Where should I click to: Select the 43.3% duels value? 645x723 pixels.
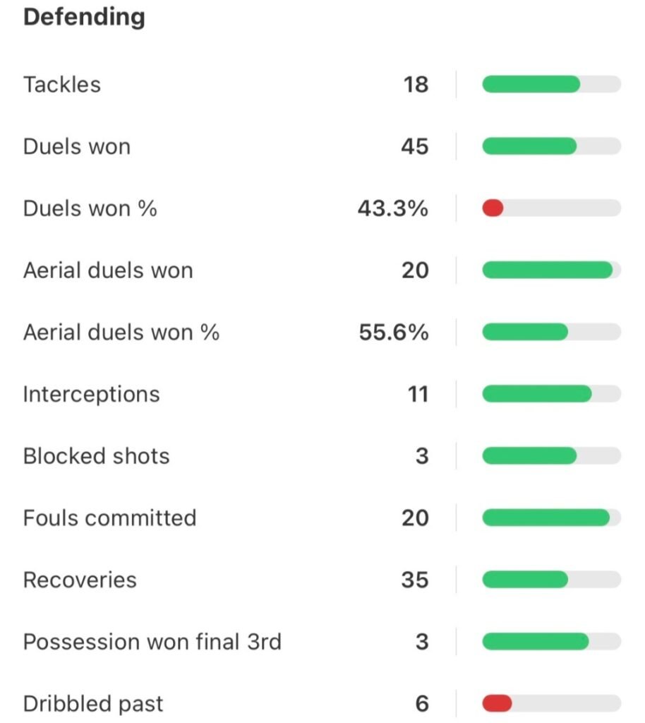point(392,209)
